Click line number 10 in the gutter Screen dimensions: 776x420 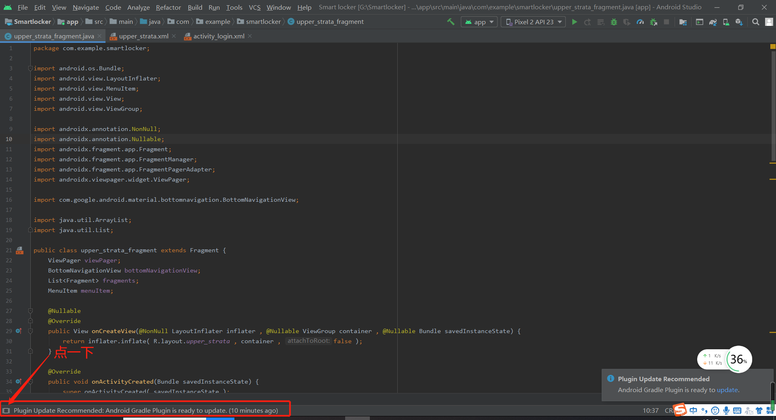pyautogui.click(x=9, y=139)
